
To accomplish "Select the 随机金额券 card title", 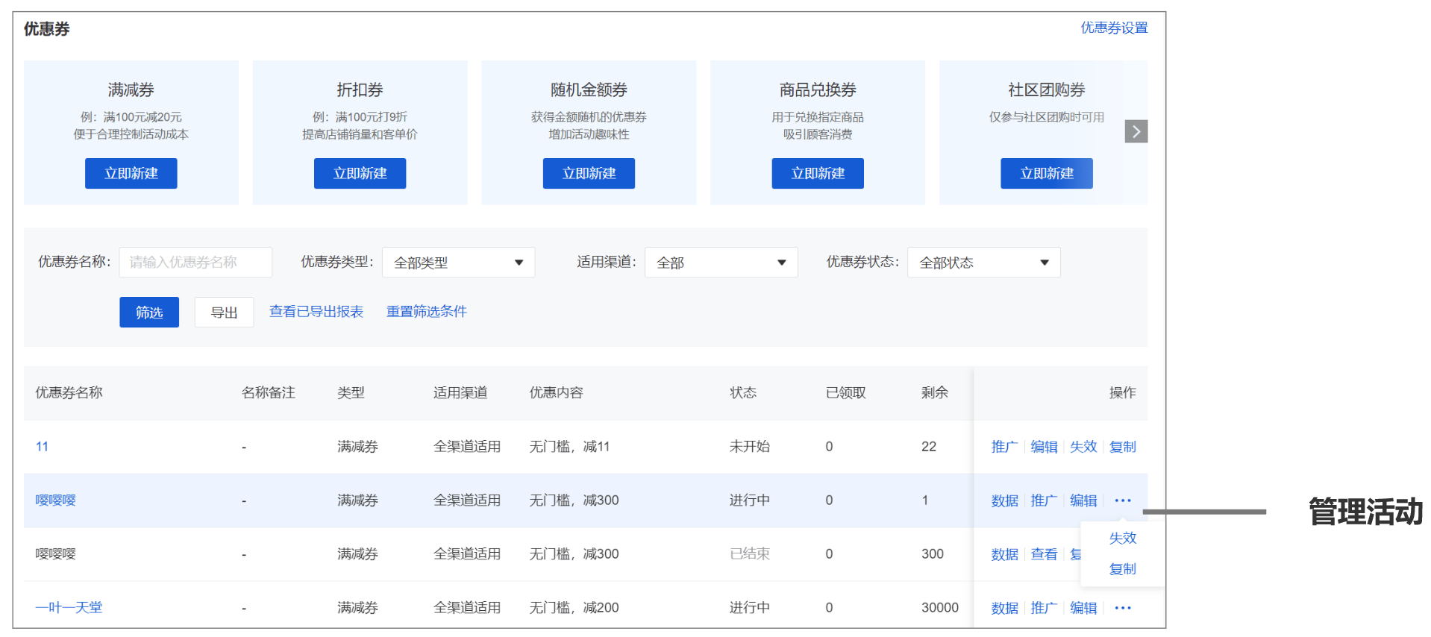I will 589,90.
